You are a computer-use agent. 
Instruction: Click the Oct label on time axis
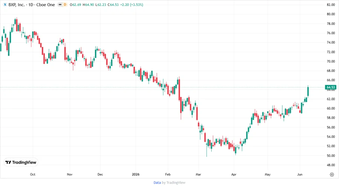click(33, 174)
